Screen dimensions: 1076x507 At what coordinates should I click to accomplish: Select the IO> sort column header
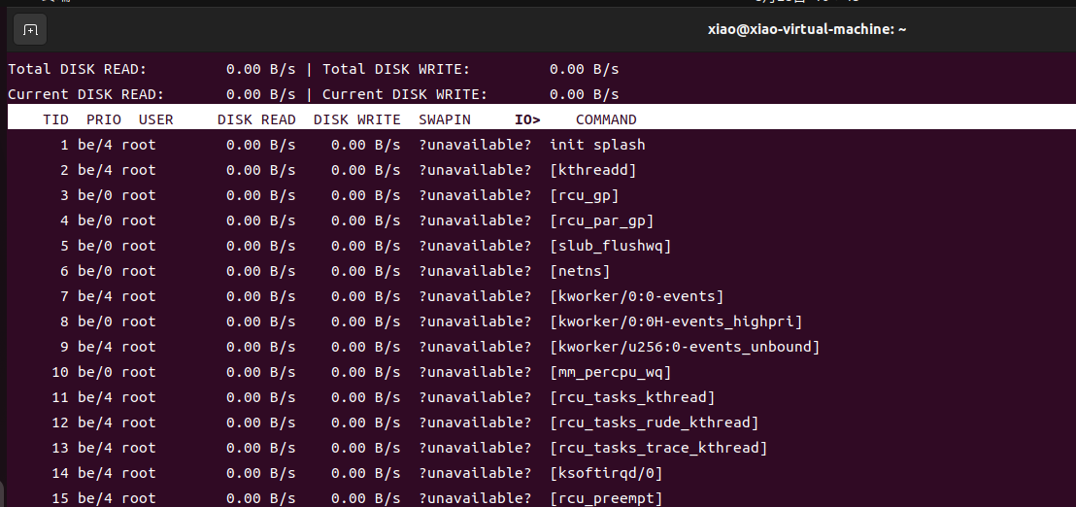click(527, 119)
